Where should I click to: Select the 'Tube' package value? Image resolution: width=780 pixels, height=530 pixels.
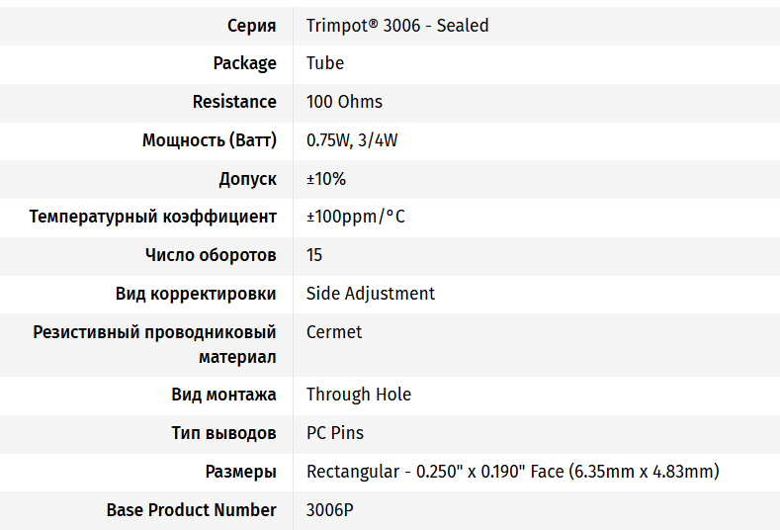tap(325, 63)
